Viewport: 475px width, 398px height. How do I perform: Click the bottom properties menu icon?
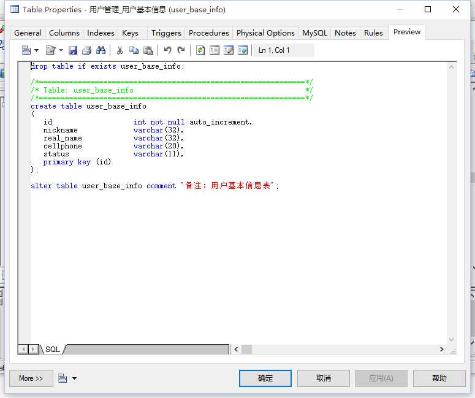point(63,378)
